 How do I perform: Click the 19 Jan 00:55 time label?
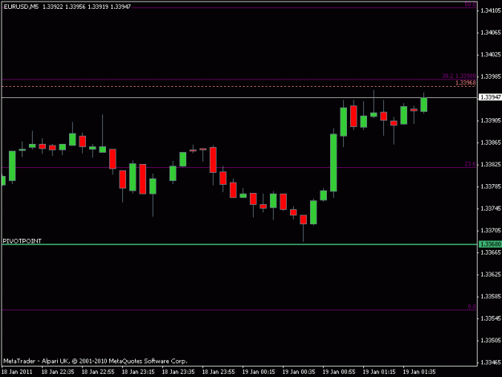[339, 372]
